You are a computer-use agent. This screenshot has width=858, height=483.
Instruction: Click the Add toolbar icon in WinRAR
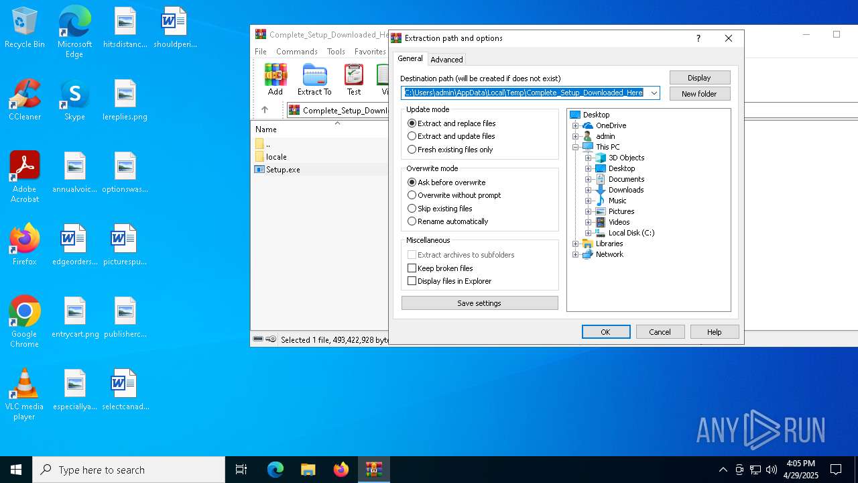pyautogui.click(x=275, y=80)
